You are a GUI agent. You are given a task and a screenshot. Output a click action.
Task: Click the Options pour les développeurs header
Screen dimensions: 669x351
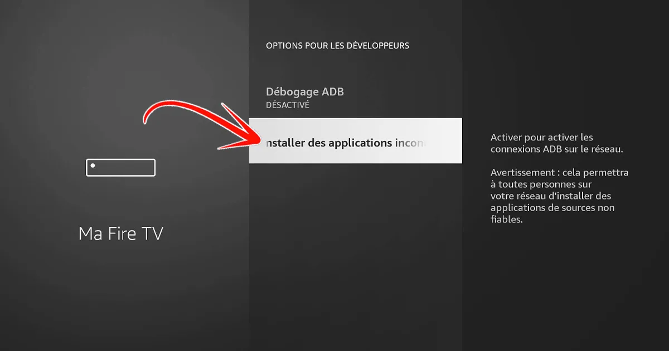[337, 46]
